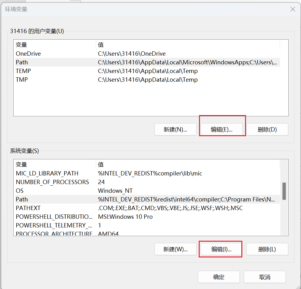
Task: Click the 确定 button to confirm changes
Action: point(218,277)
